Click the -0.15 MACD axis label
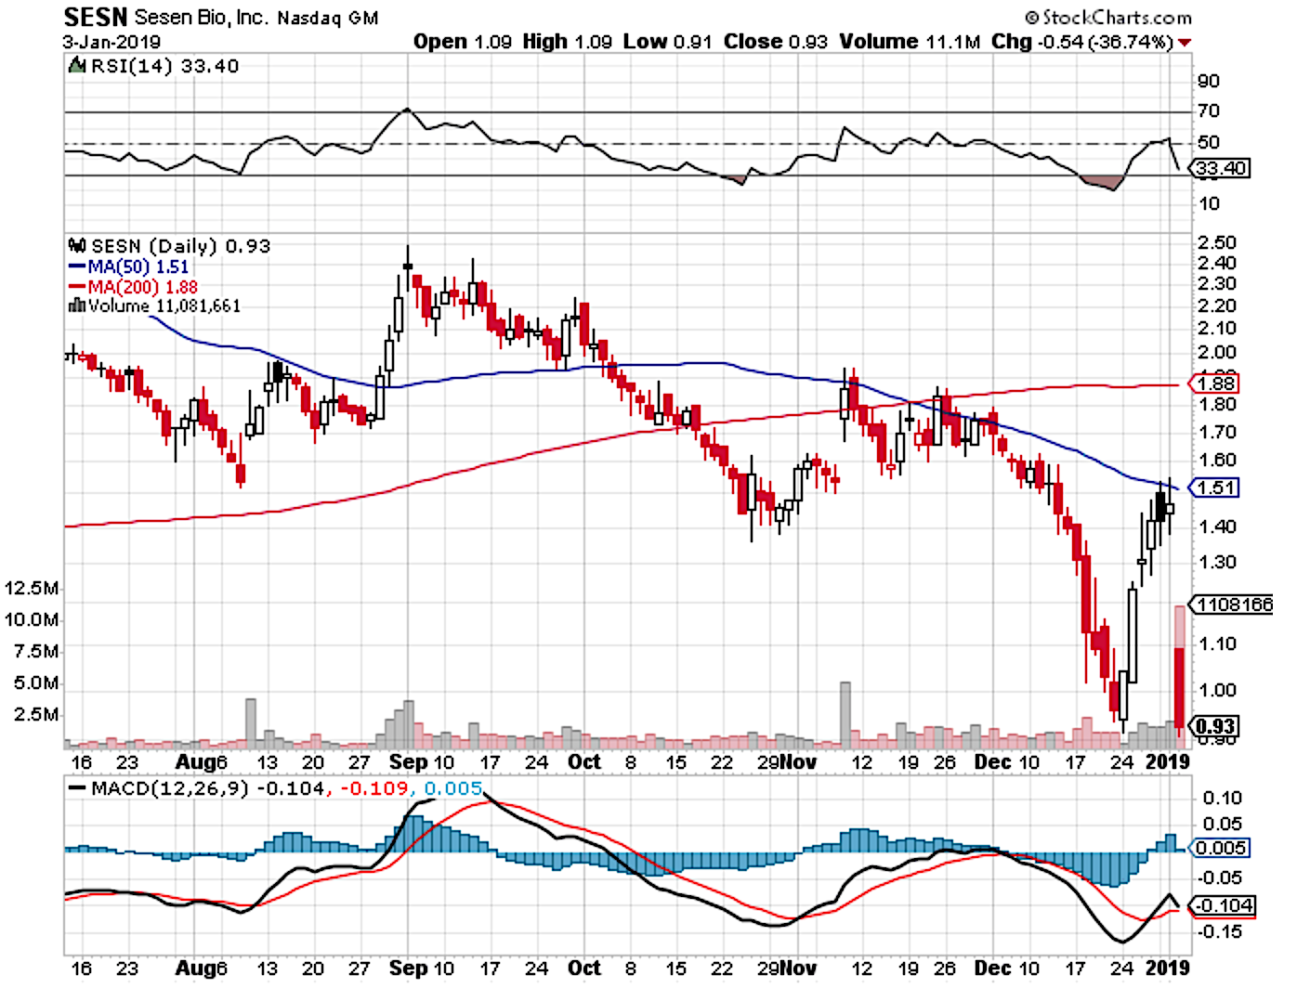1297x988 pixels. (1222, 932)
